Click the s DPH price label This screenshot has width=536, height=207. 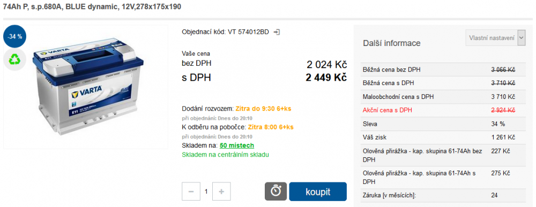[x=196, y=78]
